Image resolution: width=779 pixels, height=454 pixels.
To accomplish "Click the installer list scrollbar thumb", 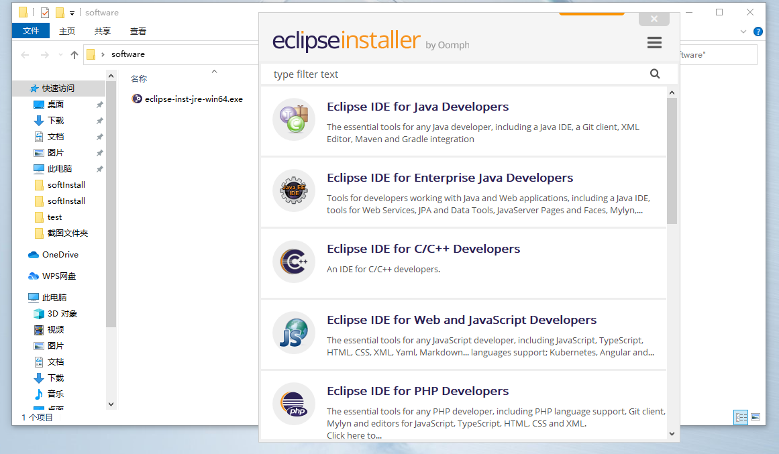I will click(x=672, y=160).
